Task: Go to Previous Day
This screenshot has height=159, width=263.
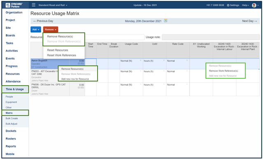Action: tap(43, 21)
